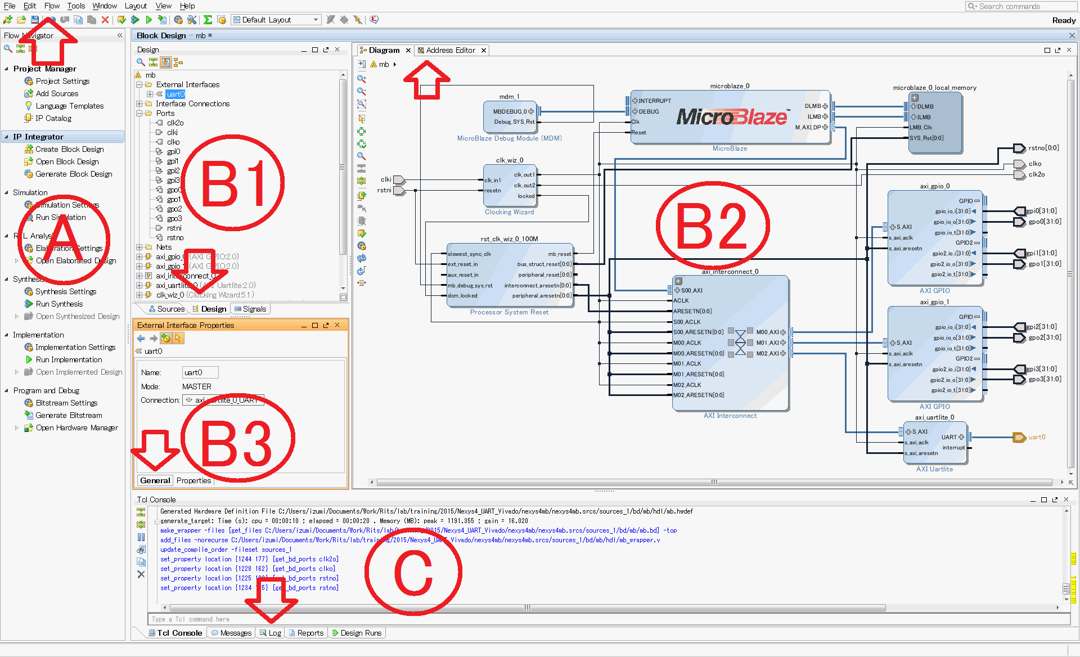Click Collapse All icon in Design panel
The height and width of the screenshot is (657, 1080).
(153, 62)
